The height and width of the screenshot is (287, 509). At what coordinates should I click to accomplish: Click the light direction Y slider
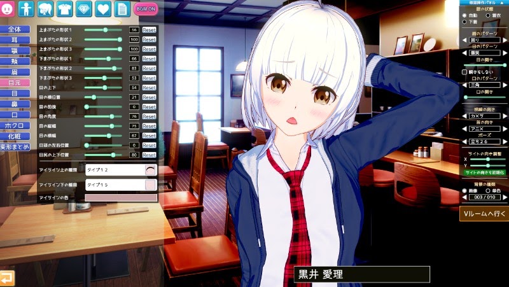[488, 166]
